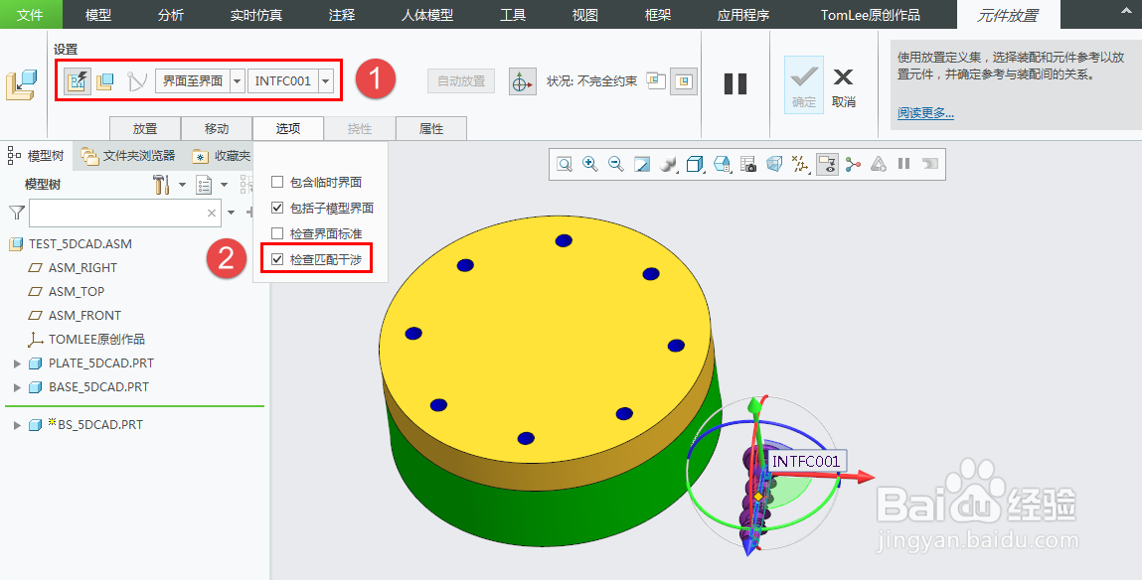Open the search options dropdown arrow
Viewport: 1142px width, 580px height.
click(231, 213)
